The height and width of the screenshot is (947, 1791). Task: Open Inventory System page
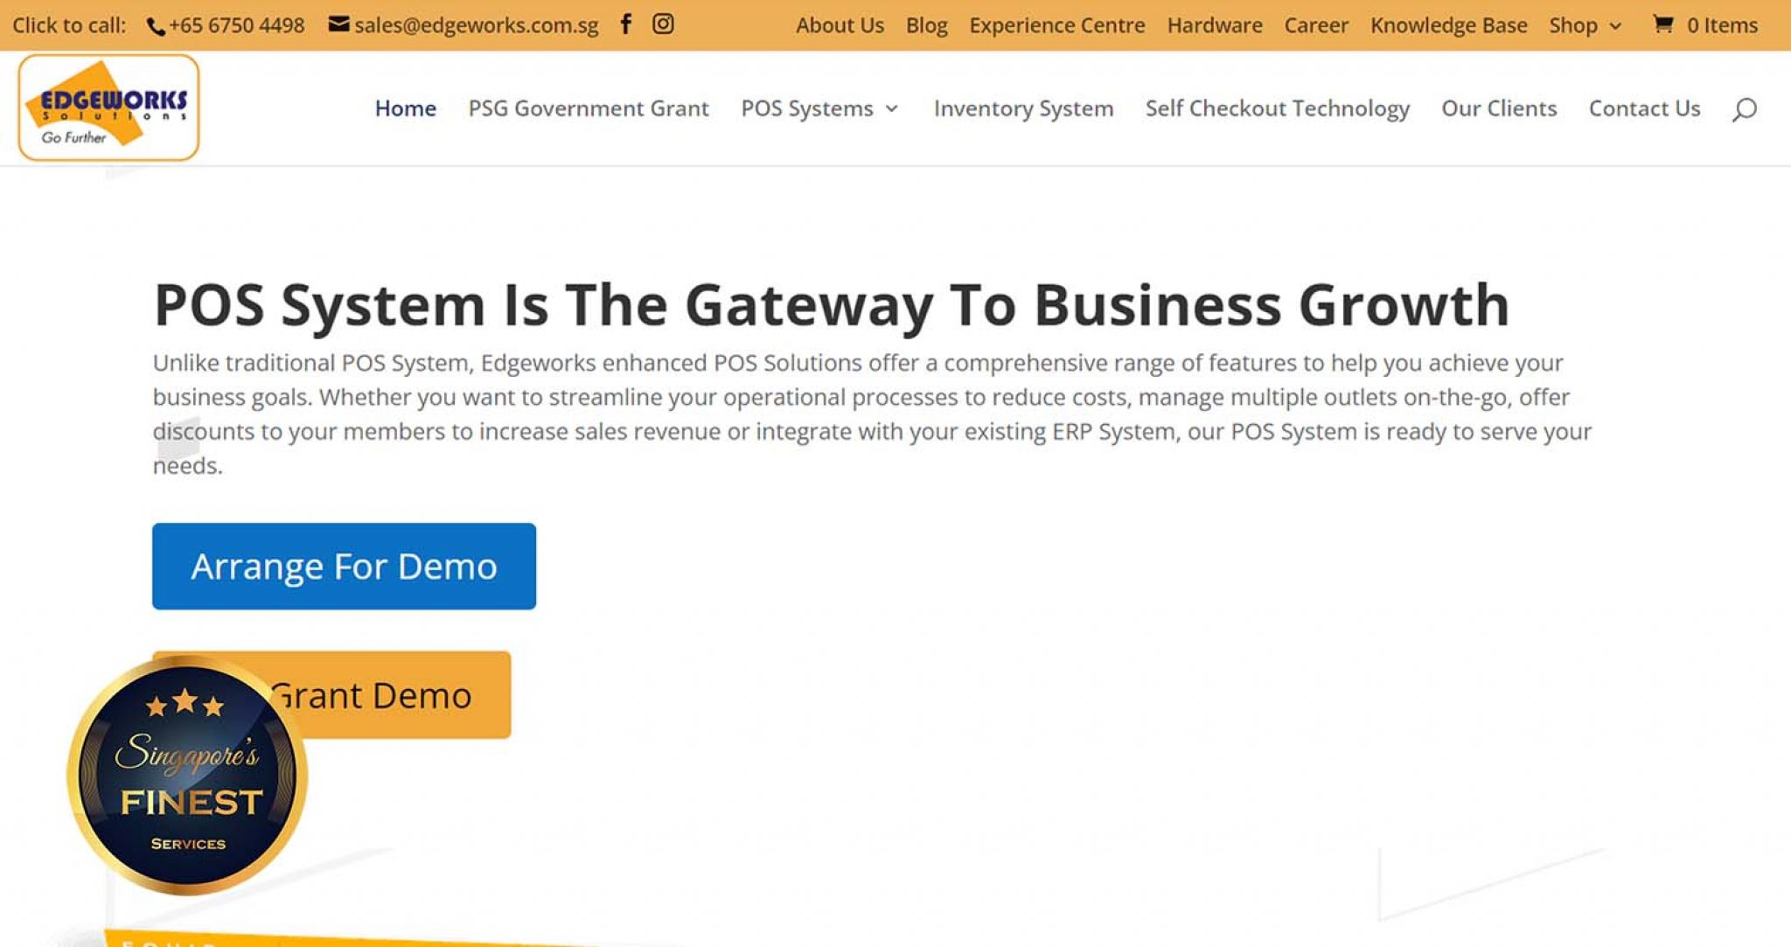[1023, 108]
